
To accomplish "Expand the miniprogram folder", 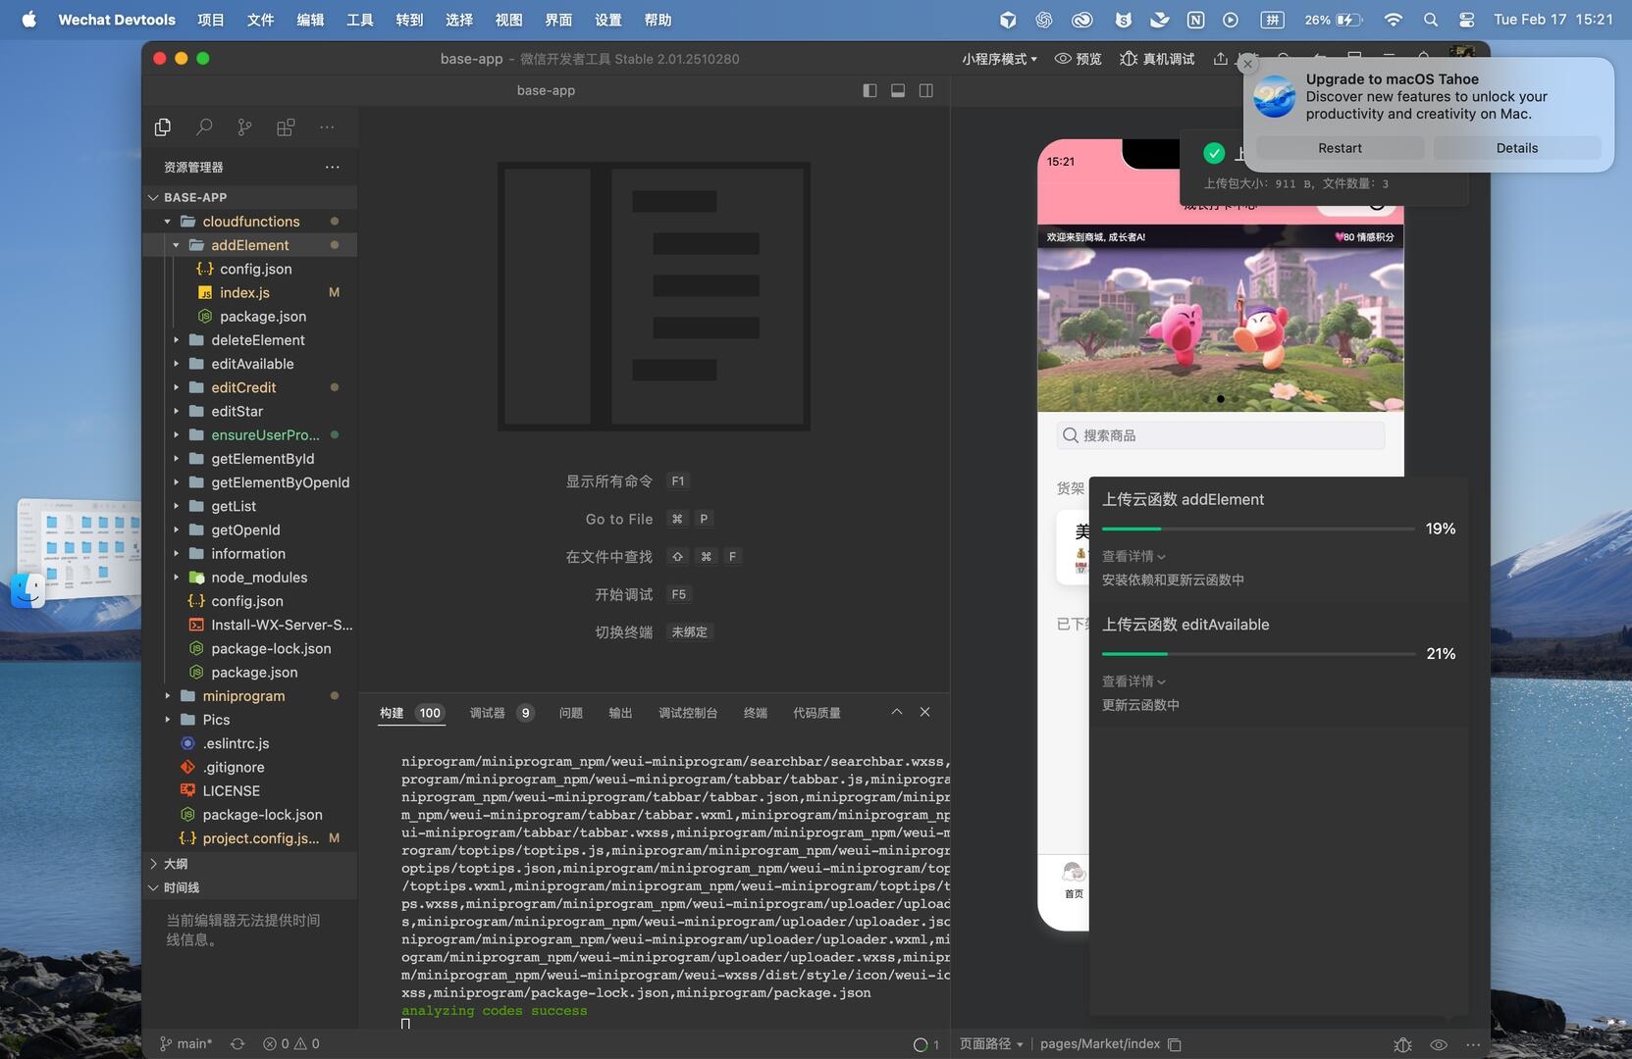I will 168,696.
